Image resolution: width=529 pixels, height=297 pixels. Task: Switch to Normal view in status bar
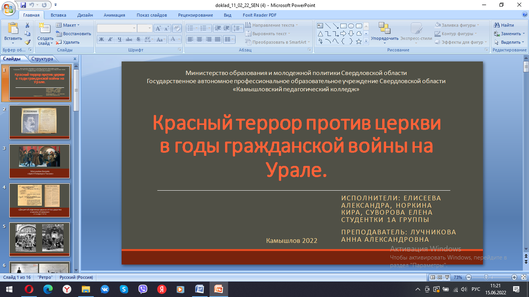[x=432, y=277]
